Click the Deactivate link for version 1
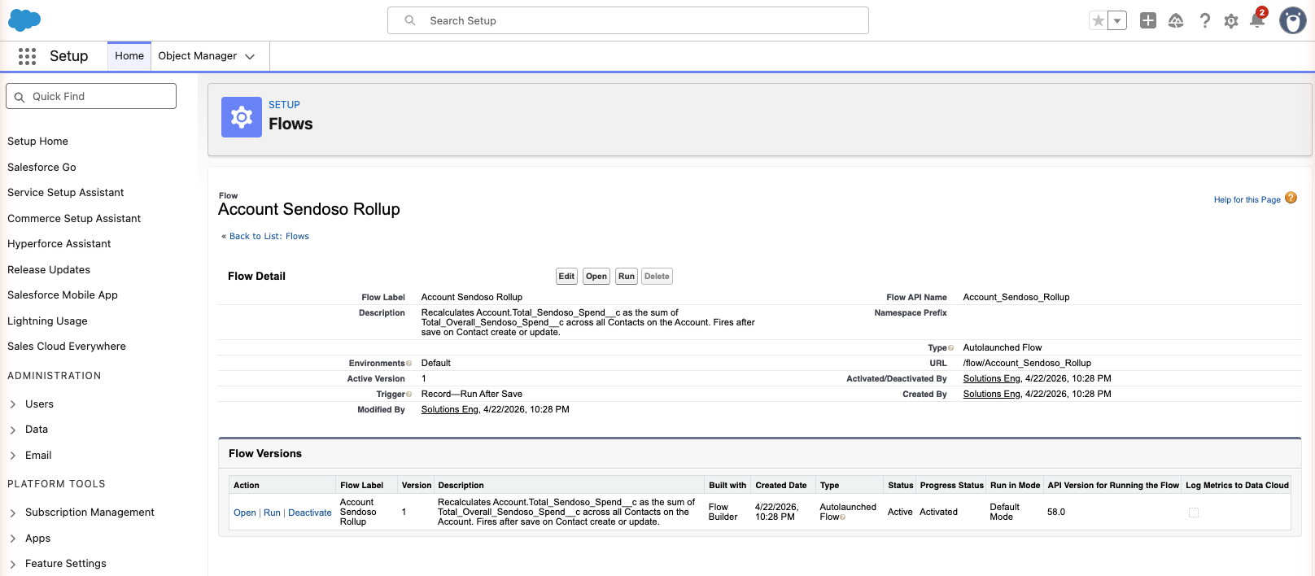Image resolution: width=1315 pixels, height=576 pixels. click(310, 513)
